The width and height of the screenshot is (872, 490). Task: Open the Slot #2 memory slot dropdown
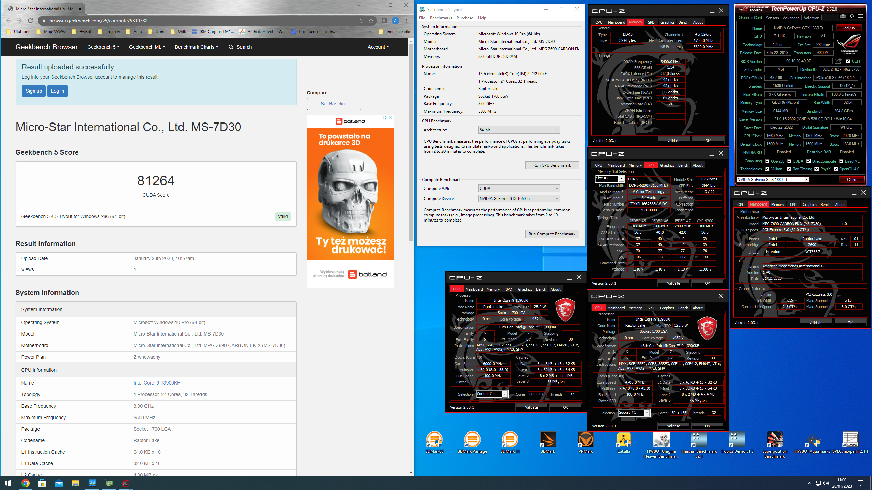(610, 178)
